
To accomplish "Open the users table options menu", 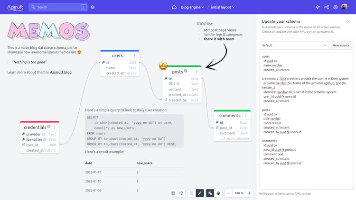I will click(134, 55).
